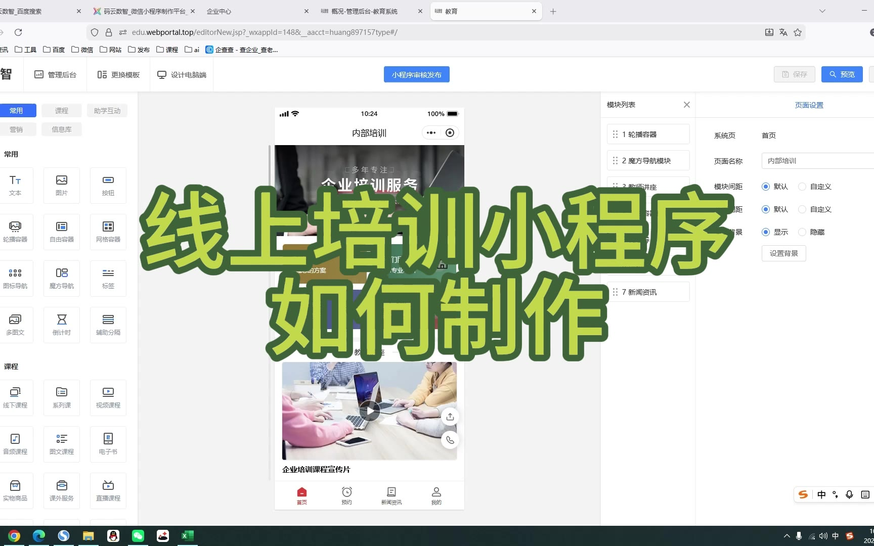
Task: Expand the 1 轮播容器 module item
Action: point(648,134)
